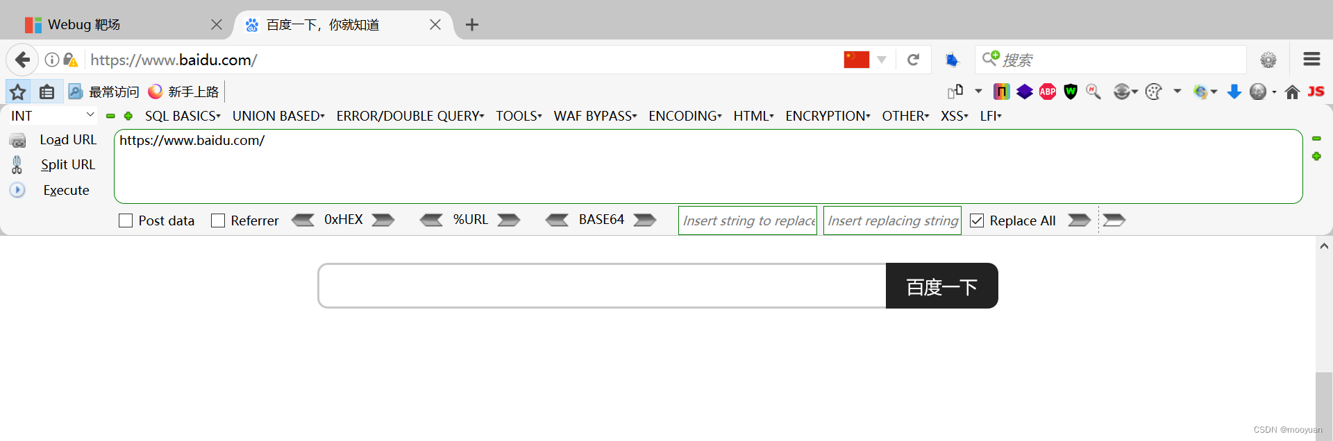Open the HTML menu
Image resolution: width=1333 pixels, height=441 pixels.
tap(753, 116)
